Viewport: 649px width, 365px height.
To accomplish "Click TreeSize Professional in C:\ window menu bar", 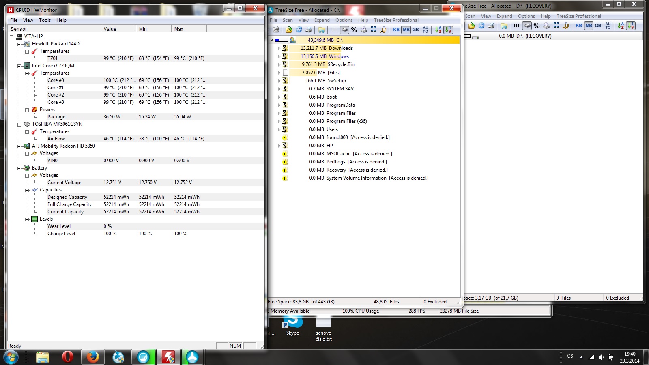I will (x=396, y=20).
